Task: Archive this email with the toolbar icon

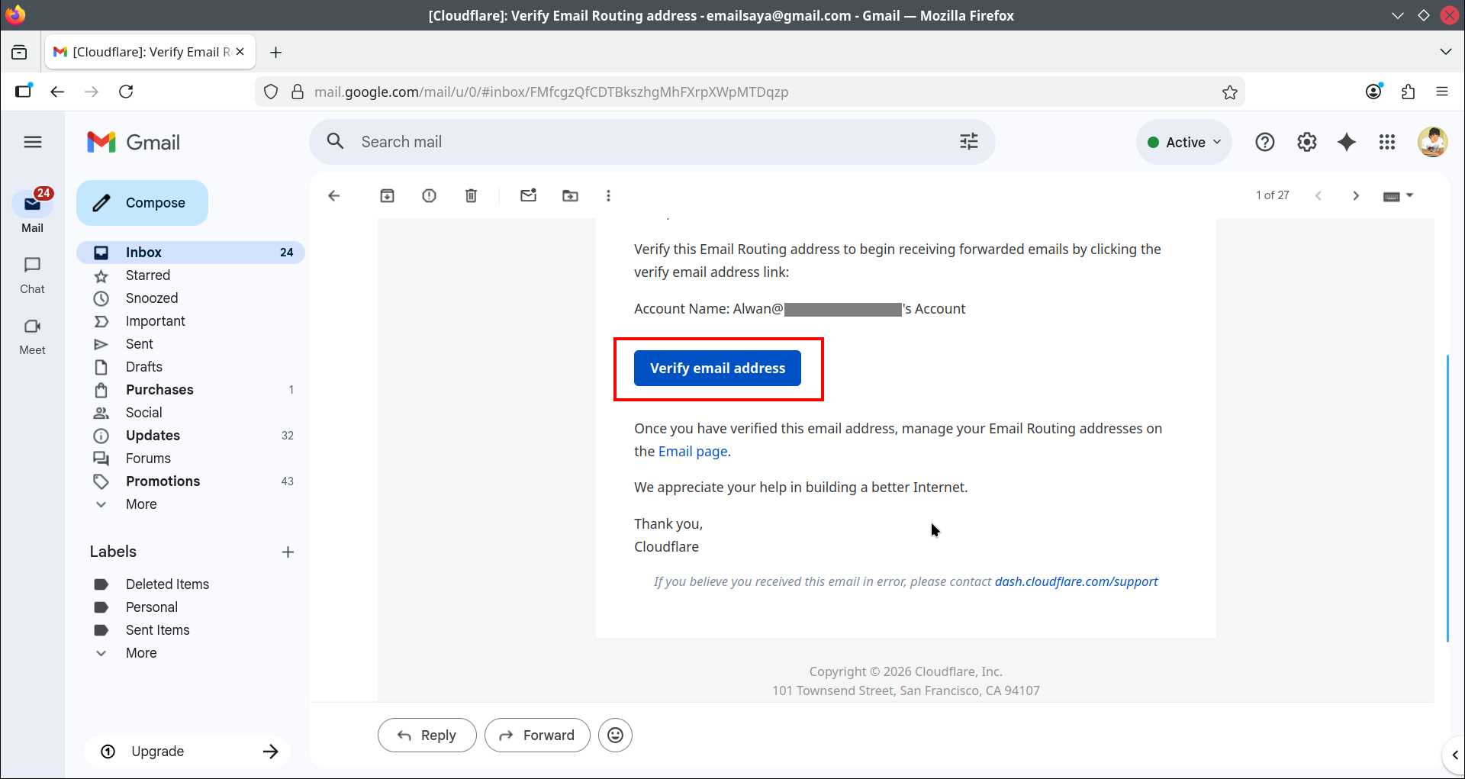Action: pos(387,196)
